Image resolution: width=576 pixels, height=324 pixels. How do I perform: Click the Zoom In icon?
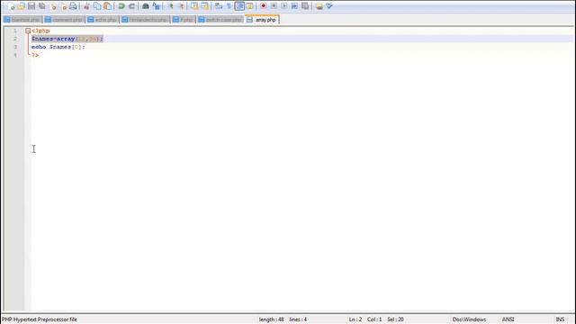[x=170, y=6]
